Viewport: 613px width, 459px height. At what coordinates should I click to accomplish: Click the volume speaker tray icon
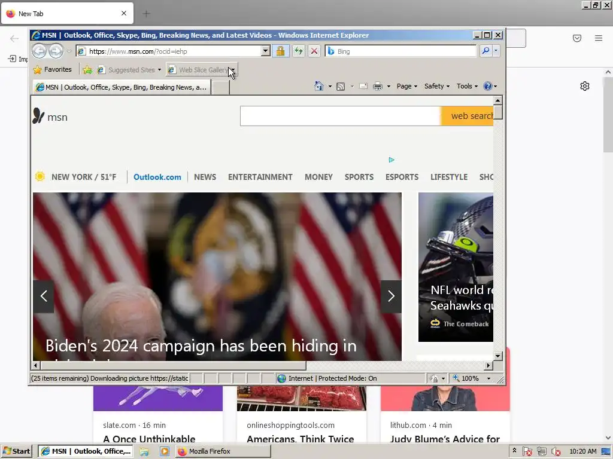[556, 452]
